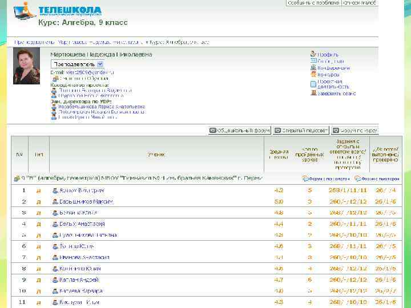Screen dimensions: 411x308
Task: Open student Белых Анастасия
Action: 82,224
